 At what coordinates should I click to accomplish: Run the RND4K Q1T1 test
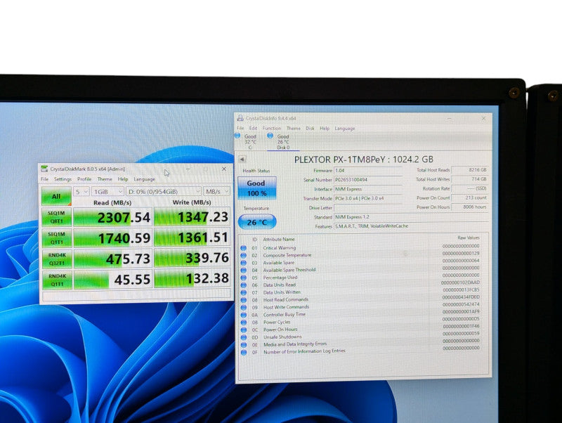pyautogui.click(x=58, y=280)
